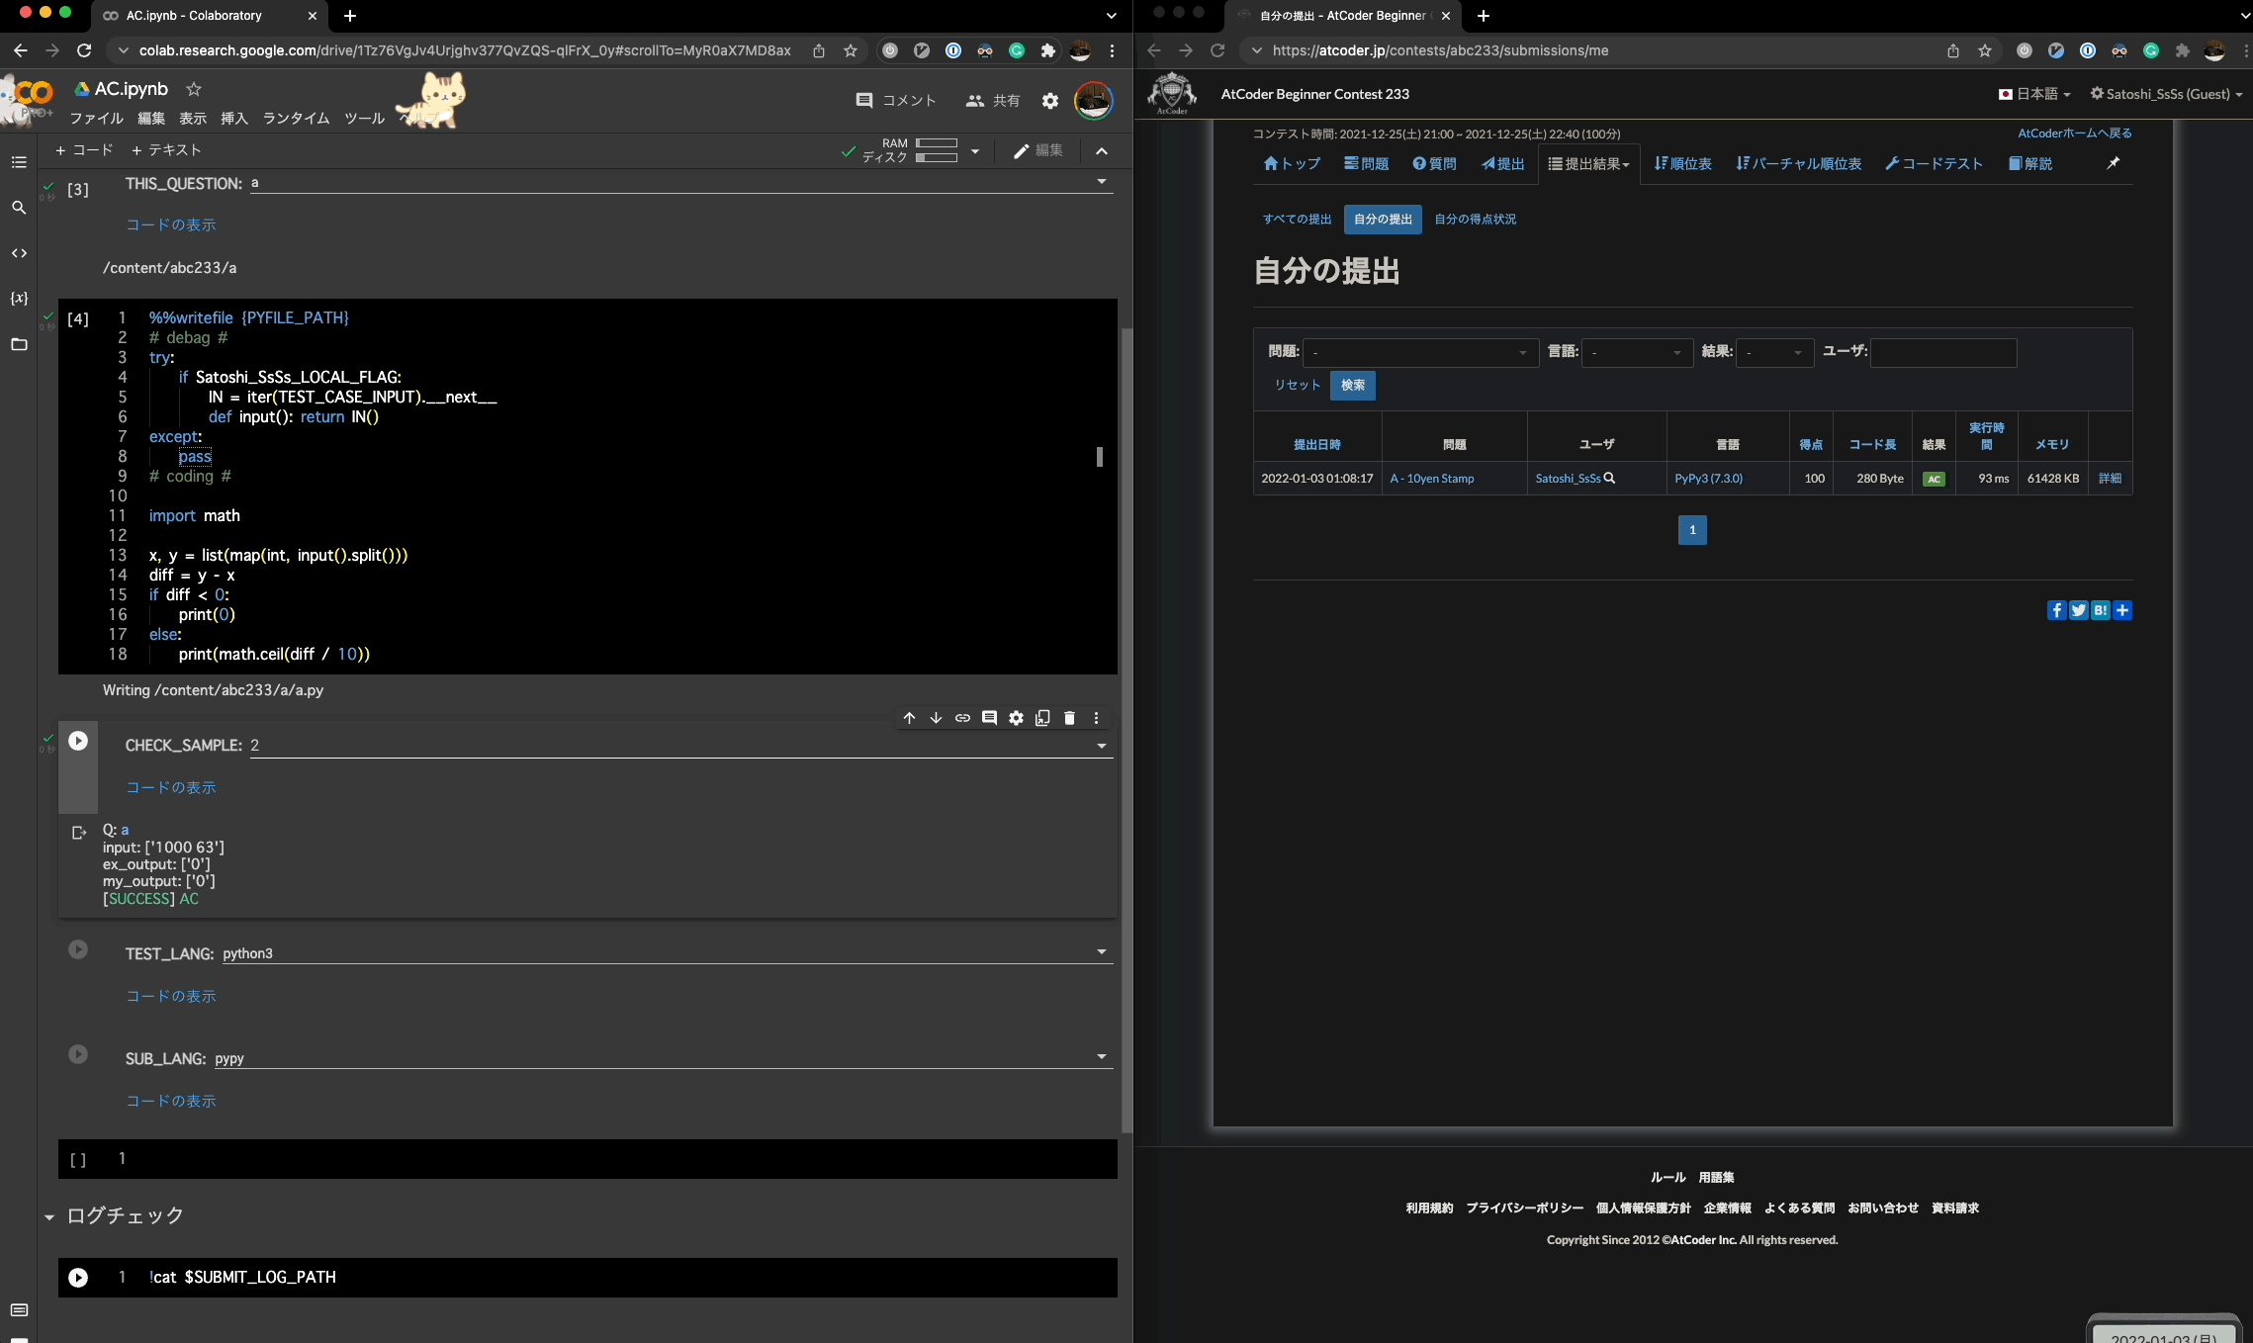Share AtCoder page on Twitter
2253x1343 pixels.
coord(2078,610)
